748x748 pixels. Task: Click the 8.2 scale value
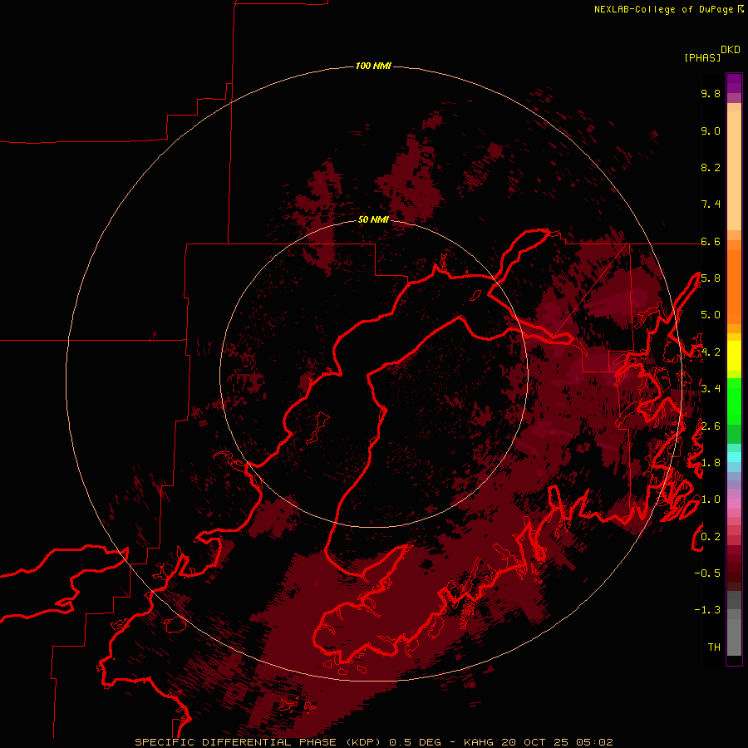pos(711,167)
